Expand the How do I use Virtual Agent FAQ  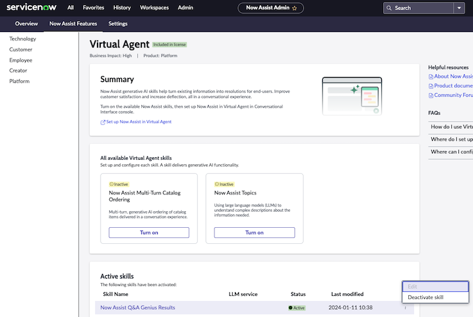[x=451, y=126]
